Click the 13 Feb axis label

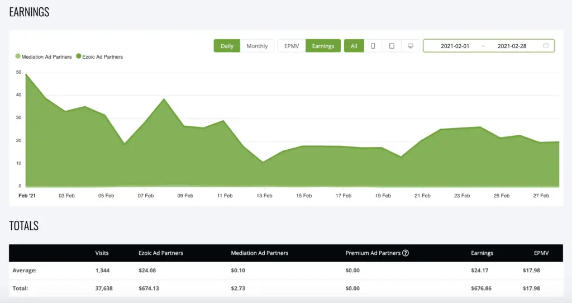264,196
